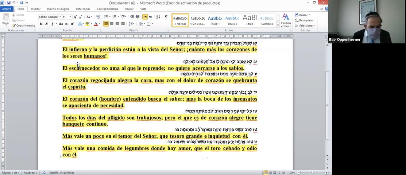This screenshot has height=175, width=406.
Task: Click Español (Argentina) language in status bar
Action: point(62,172)
